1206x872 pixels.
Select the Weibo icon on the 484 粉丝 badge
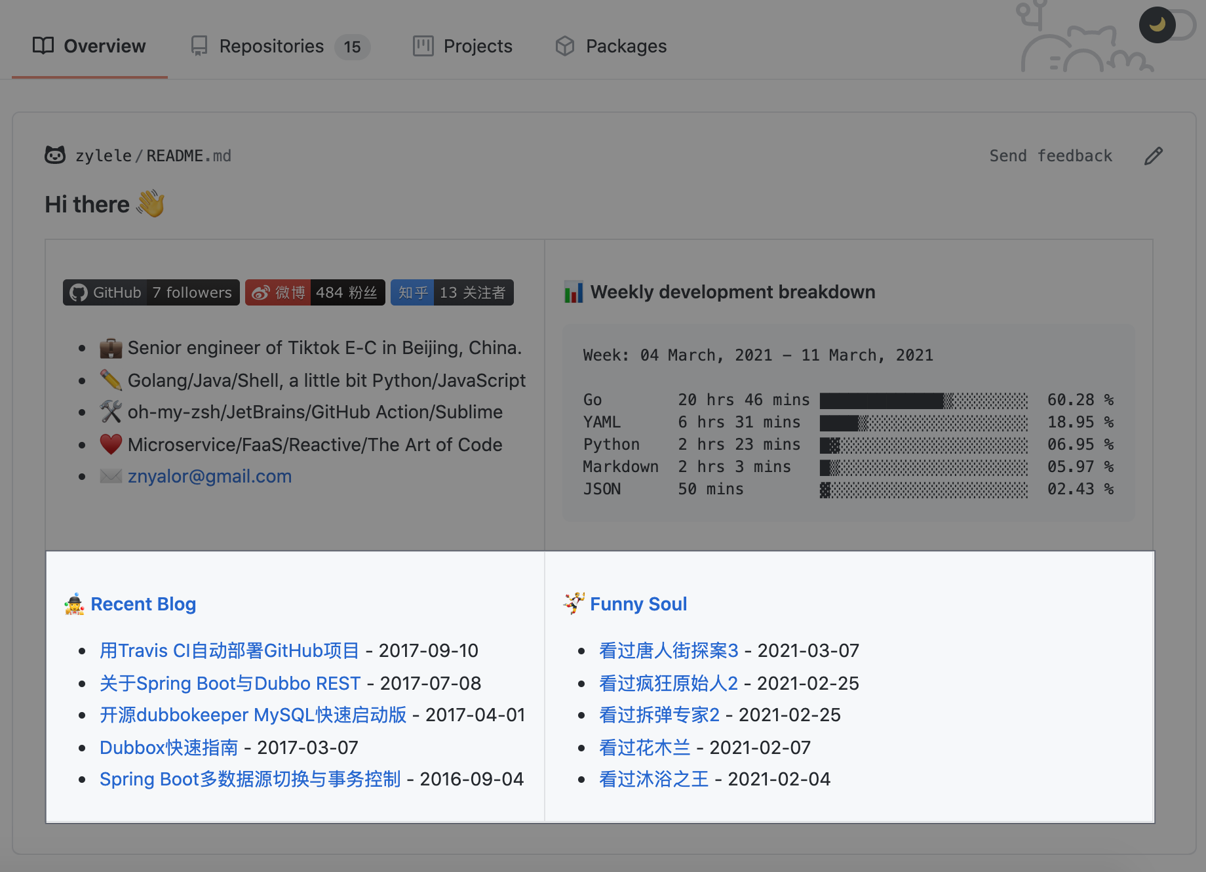(262, 292)
